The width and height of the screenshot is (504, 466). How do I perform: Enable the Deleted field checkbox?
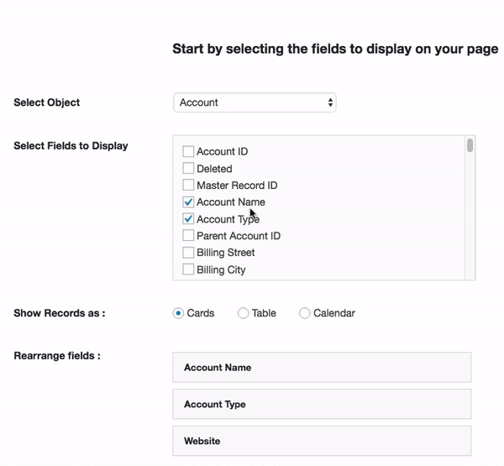click(x=188, y=168)
